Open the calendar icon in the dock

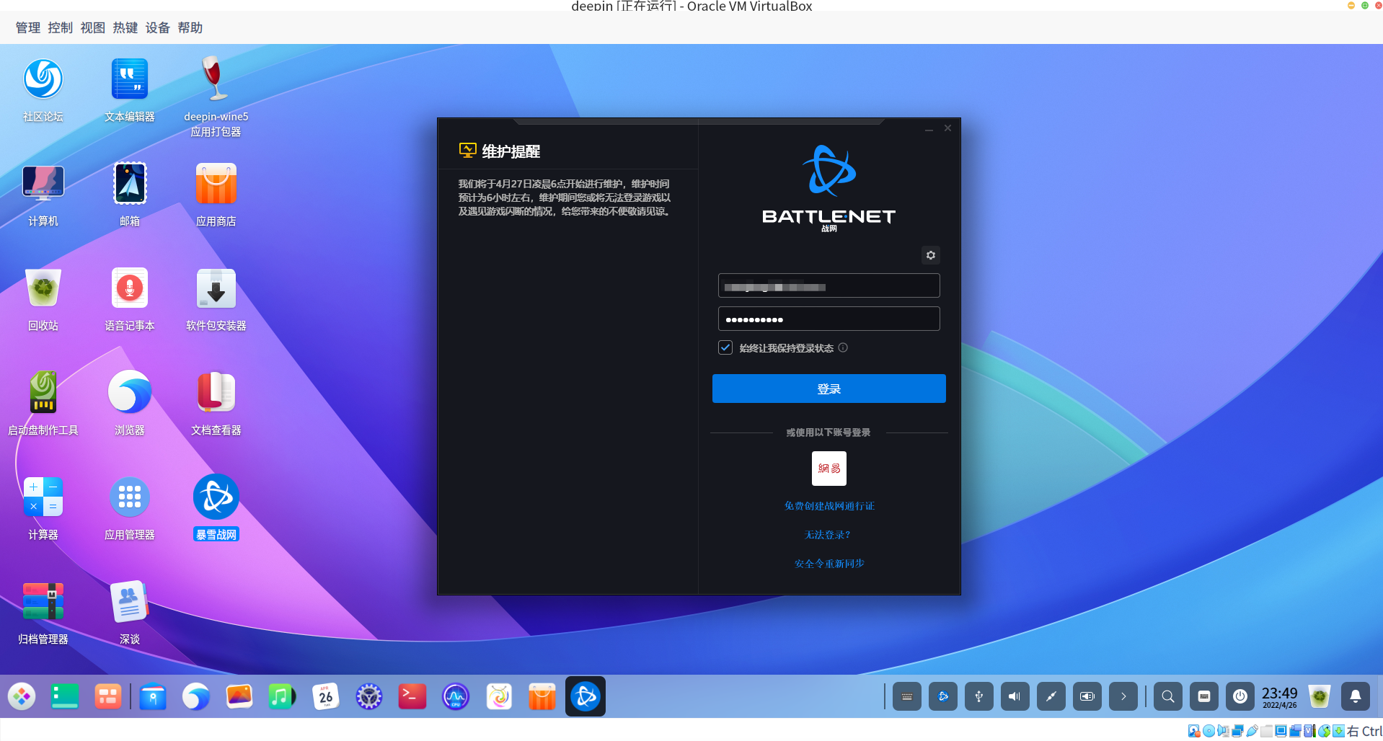coord(325,696)
